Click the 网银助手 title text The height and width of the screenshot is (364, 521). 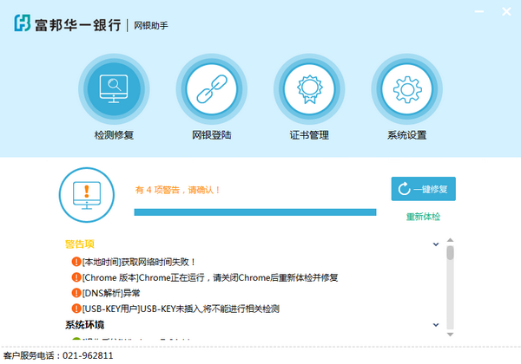tap(151, 25)
